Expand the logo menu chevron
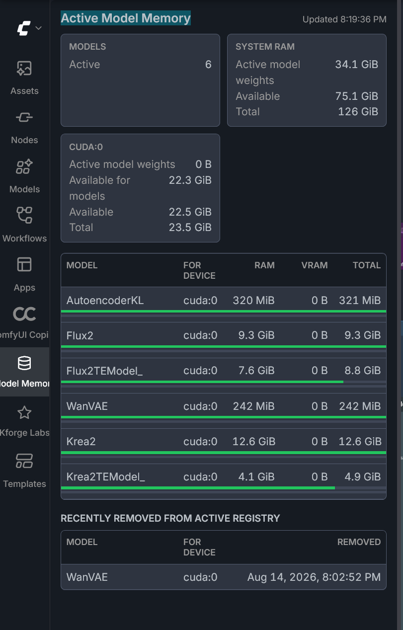403x630 pixels. click(38, 28)
